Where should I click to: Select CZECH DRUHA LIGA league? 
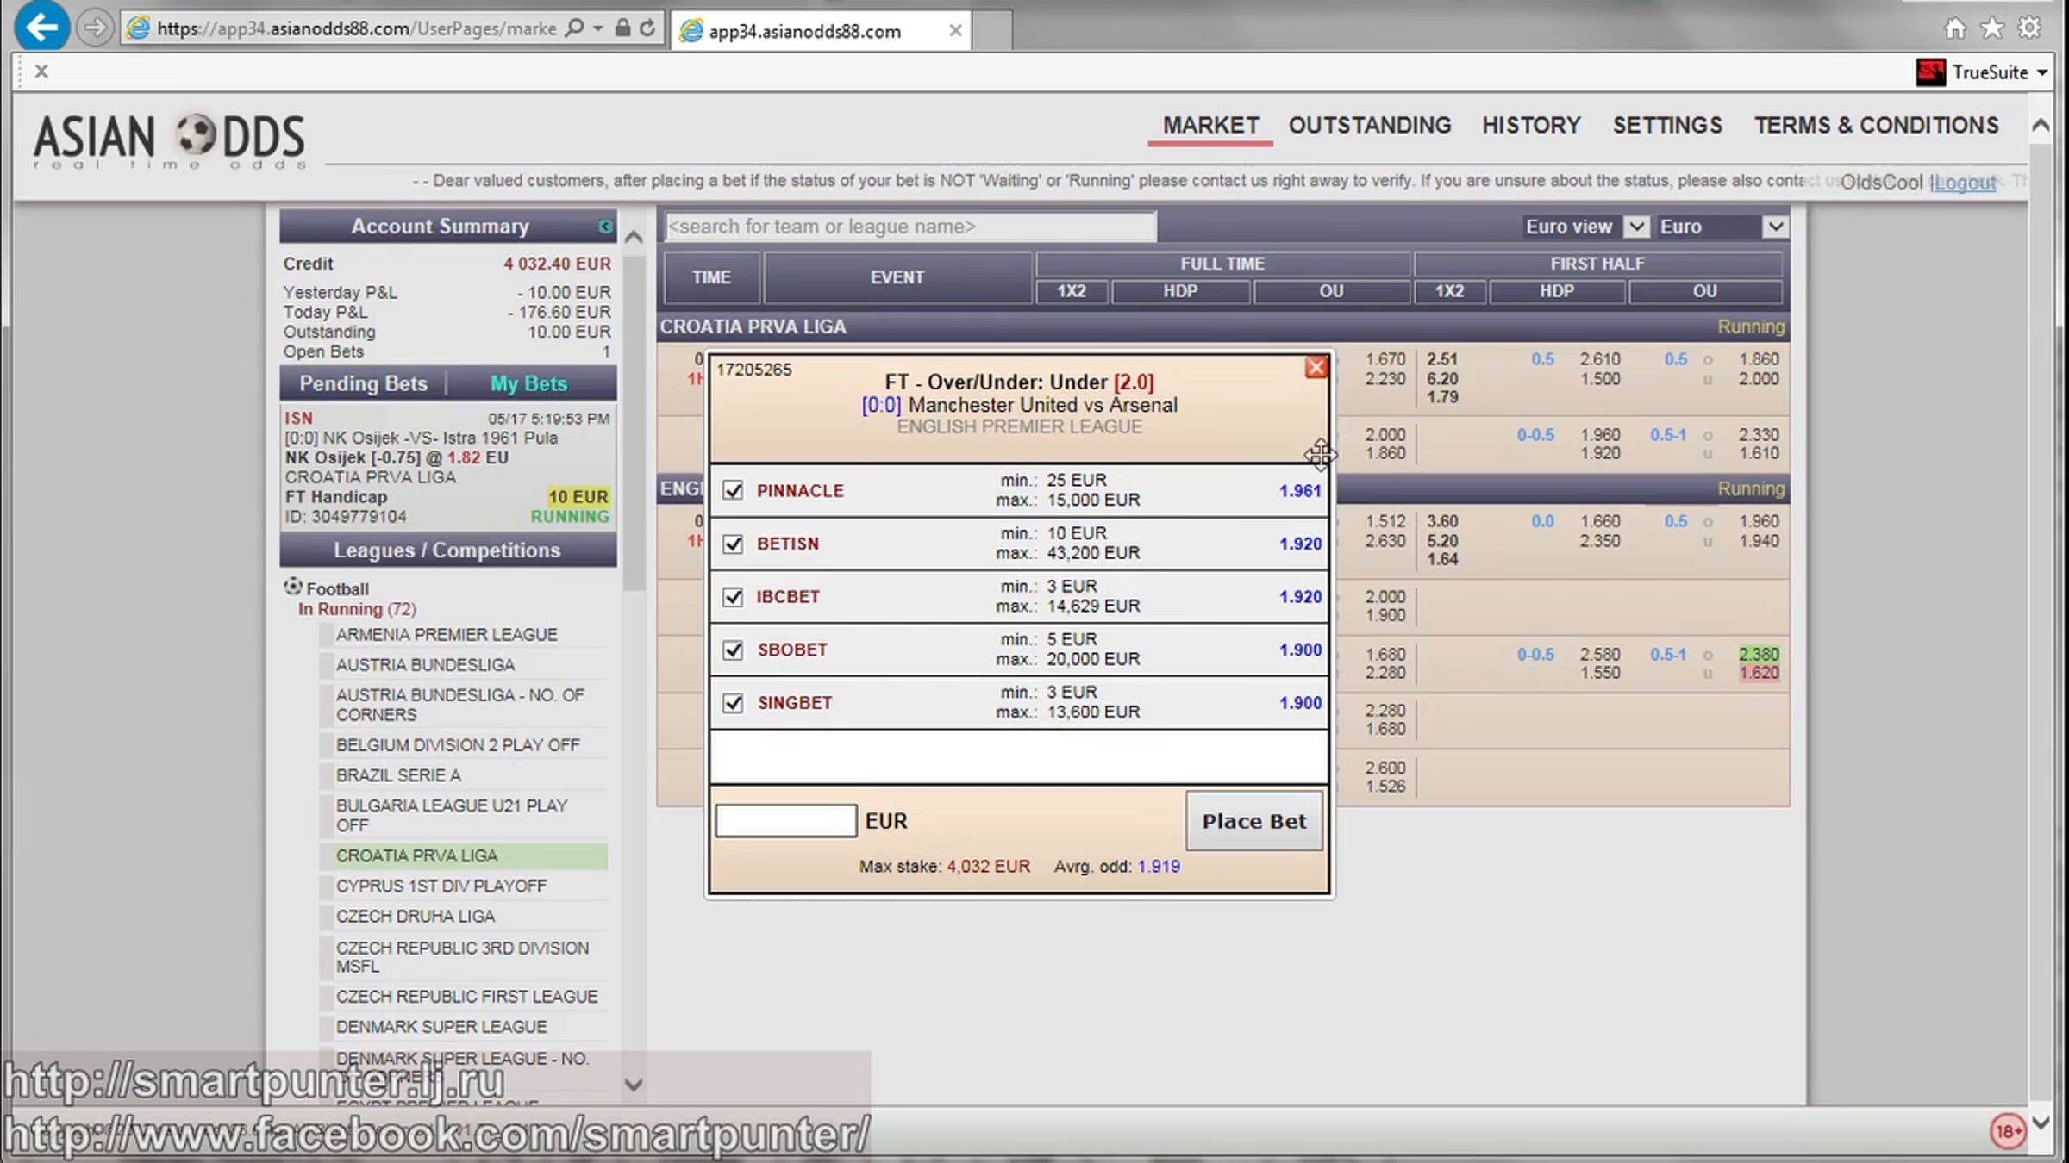[x=415, y=916]
